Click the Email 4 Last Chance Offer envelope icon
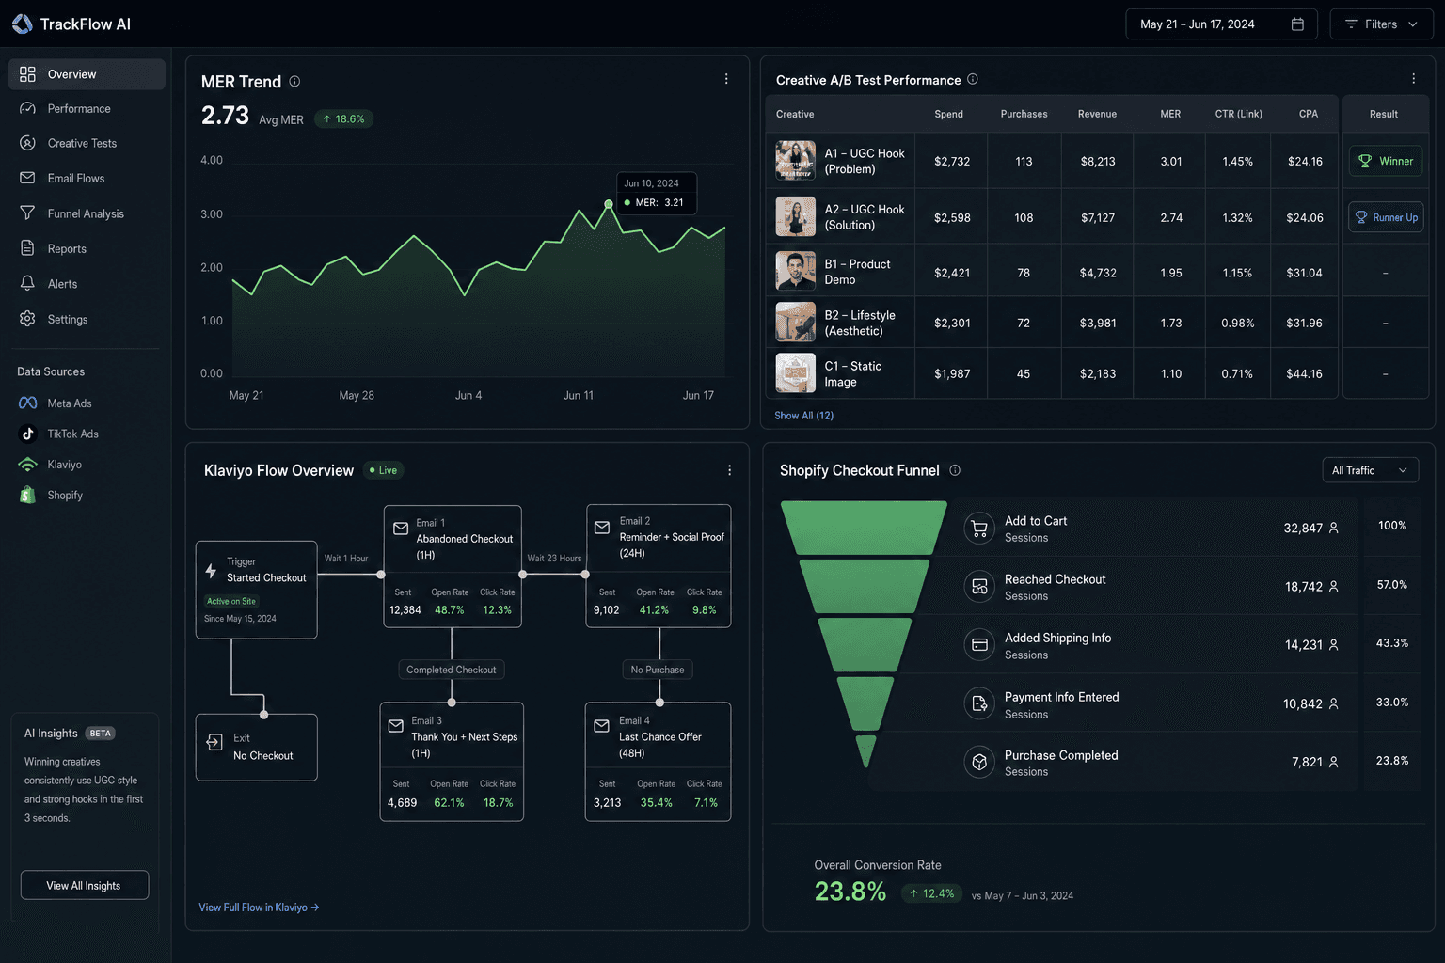Viewport: 1445px width, 963px height. [x=601, y=726]
